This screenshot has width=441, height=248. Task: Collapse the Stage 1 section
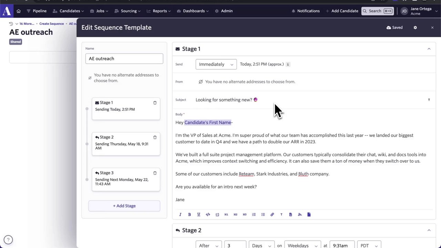(x=429, y=49)
